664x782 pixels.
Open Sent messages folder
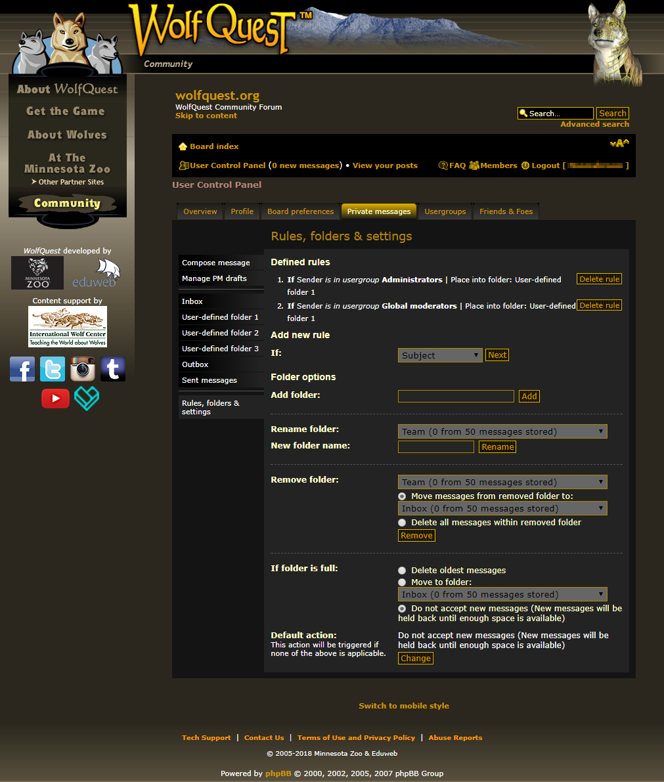[x=221, y=380]
